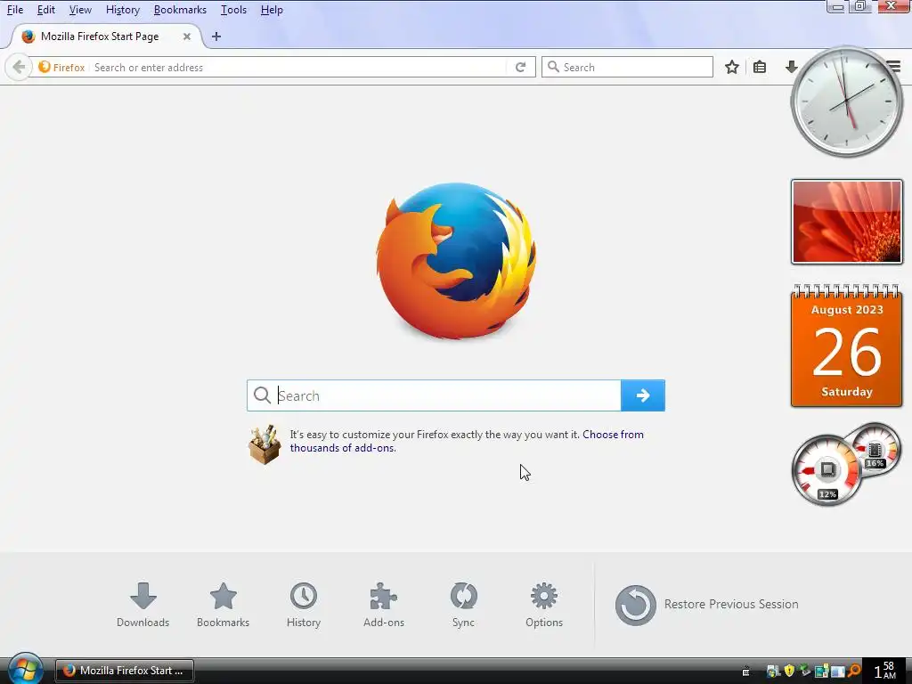Submit search with blue arrow button

tap(643, 395)
